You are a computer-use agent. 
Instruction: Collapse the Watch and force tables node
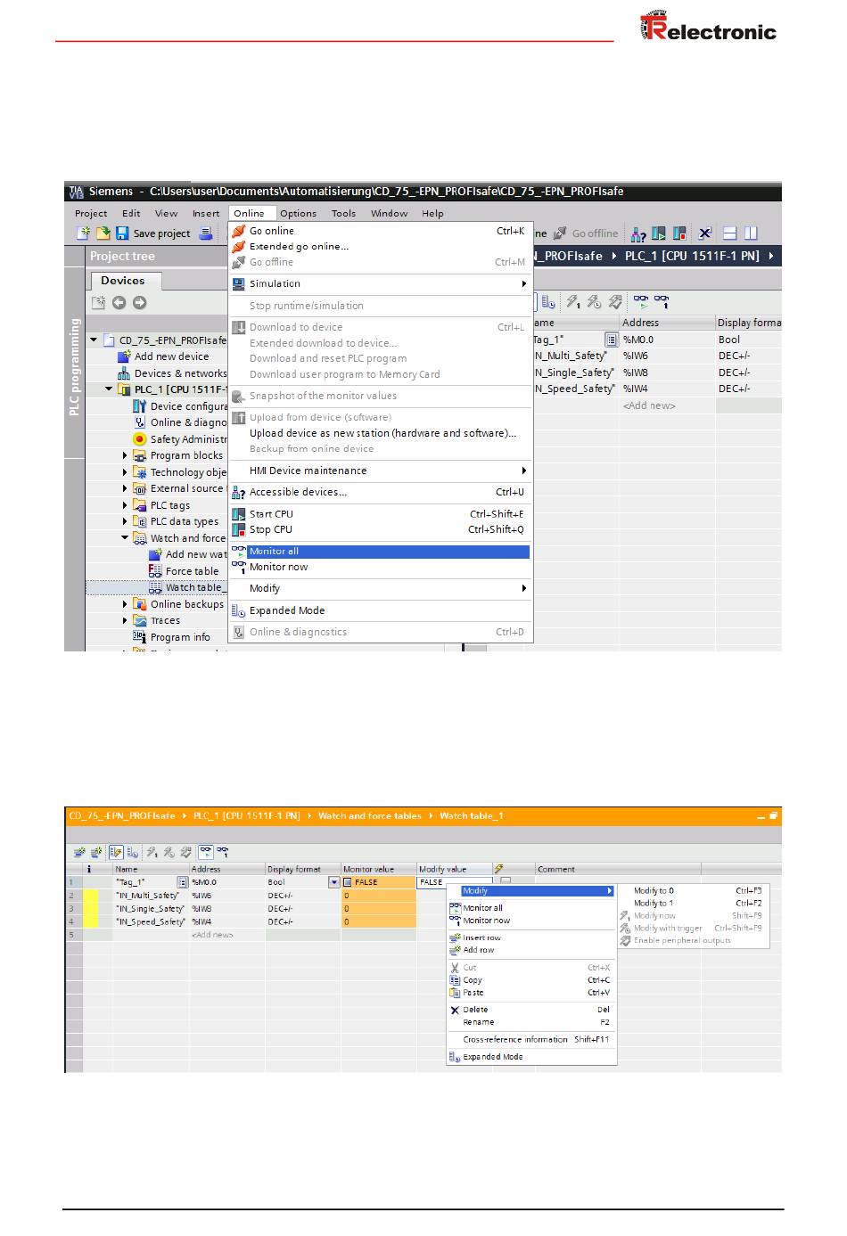pyautogui.click(x=125, y=538)
